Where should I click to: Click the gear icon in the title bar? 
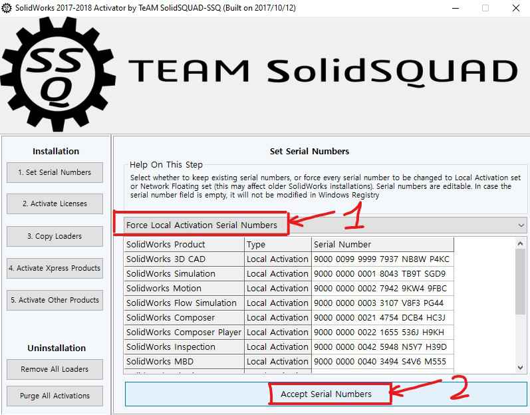tap(7, 8)
